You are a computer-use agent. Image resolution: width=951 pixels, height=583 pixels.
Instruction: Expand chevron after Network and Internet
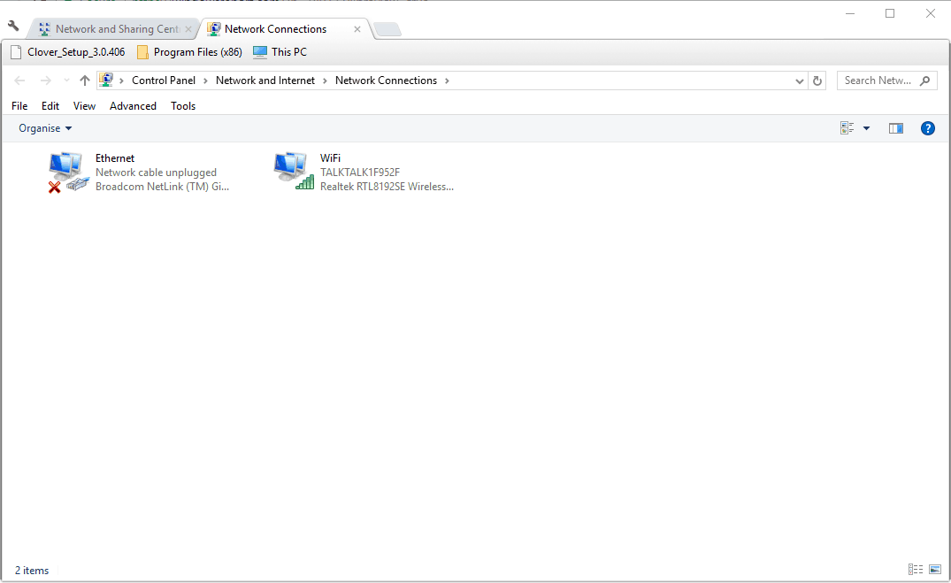pos(325,81)
